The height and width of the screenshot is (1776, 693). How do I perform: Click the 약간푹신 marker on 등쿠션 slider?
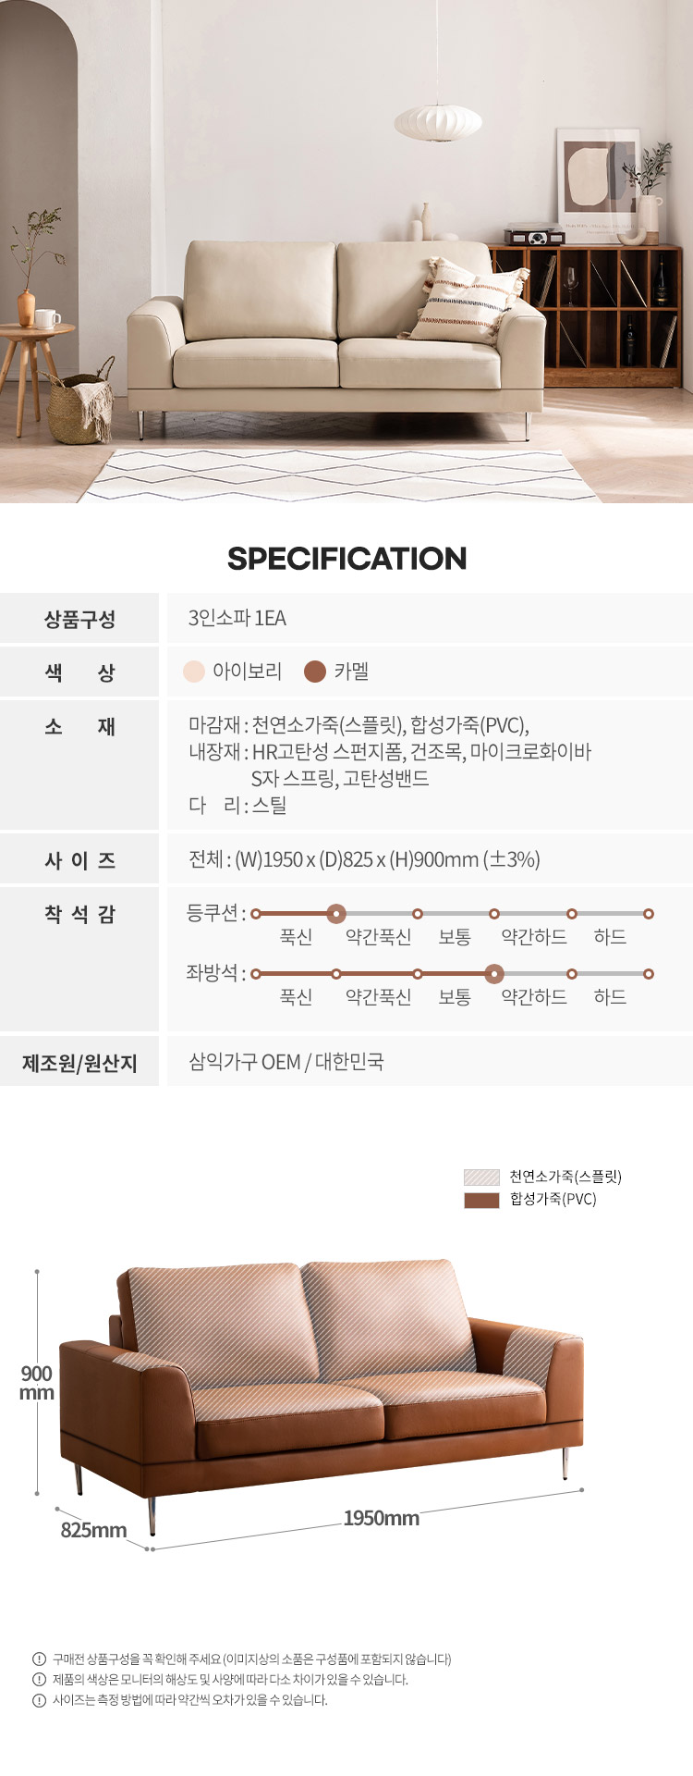tap(336, 914)
